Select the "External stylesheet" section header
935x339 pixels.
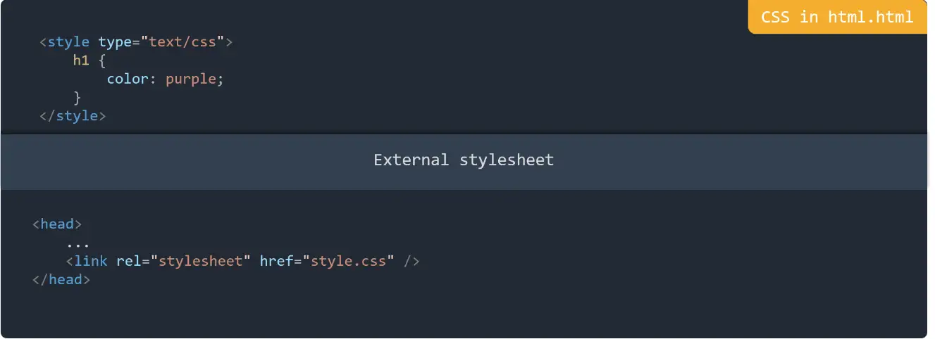click(x=464, y=160)
